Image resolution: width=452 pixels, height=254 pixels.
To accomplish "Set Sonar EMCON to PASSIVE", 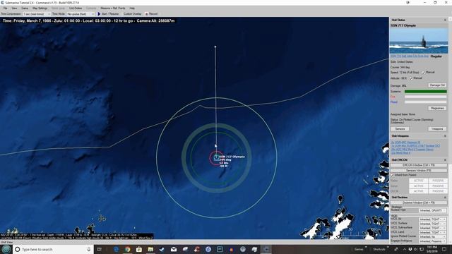I will 438,186.
